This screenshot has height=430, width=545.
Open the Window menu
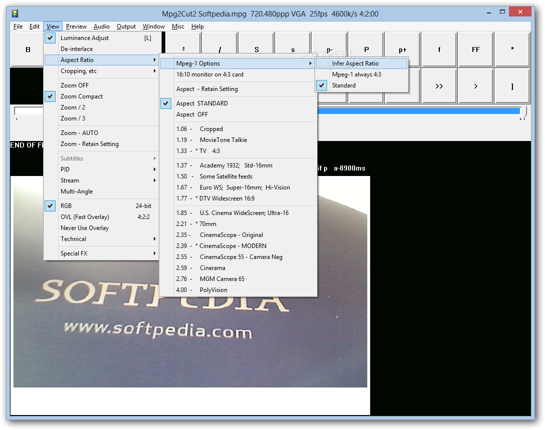154,26
